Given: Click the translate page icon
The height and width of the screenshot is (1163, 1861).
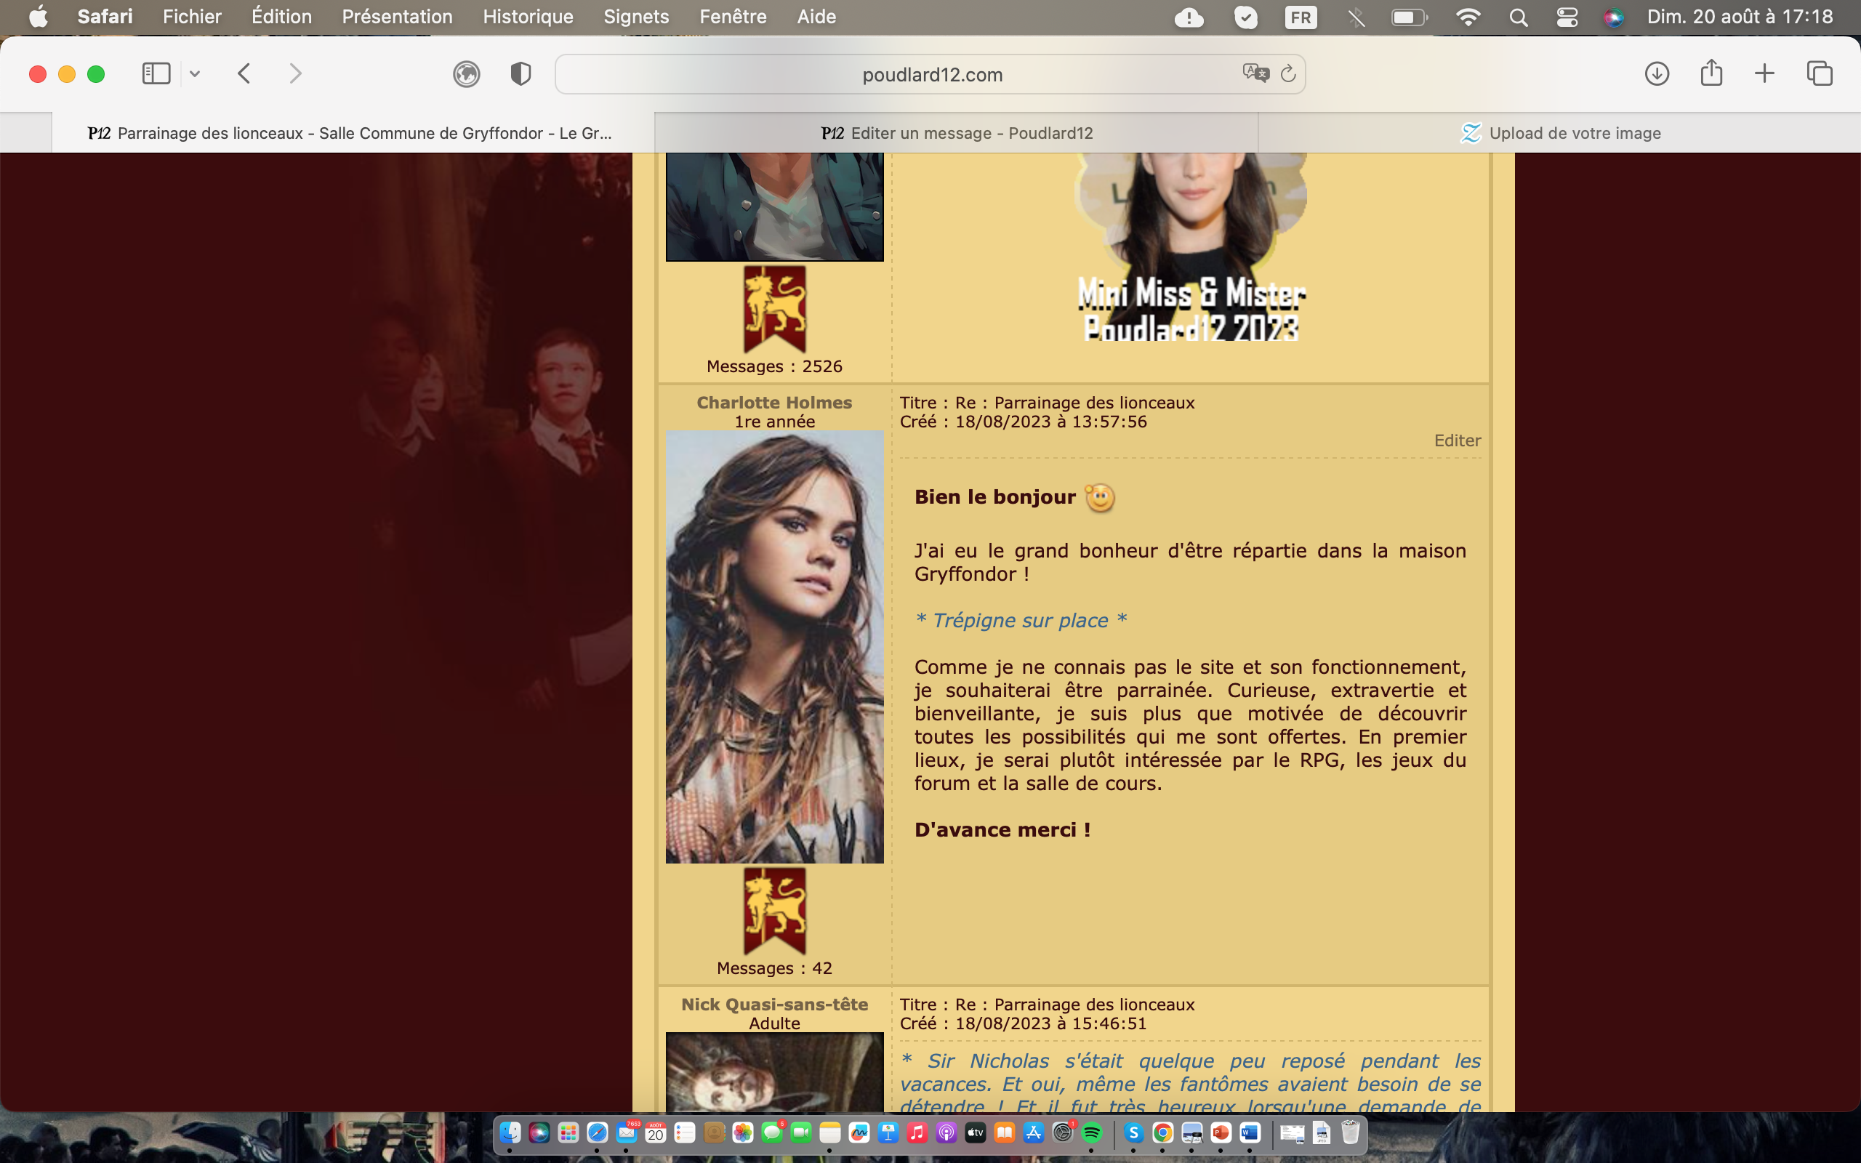Looking at the screenshot, I should [1255, 73].
